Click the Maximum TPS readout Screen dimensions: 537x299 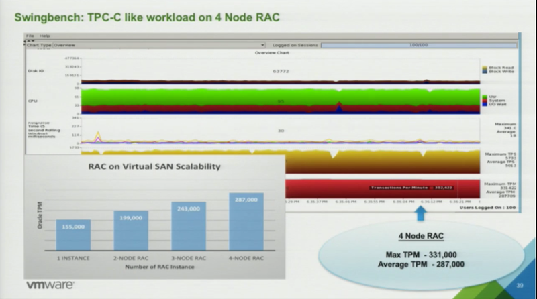[500, 156]
